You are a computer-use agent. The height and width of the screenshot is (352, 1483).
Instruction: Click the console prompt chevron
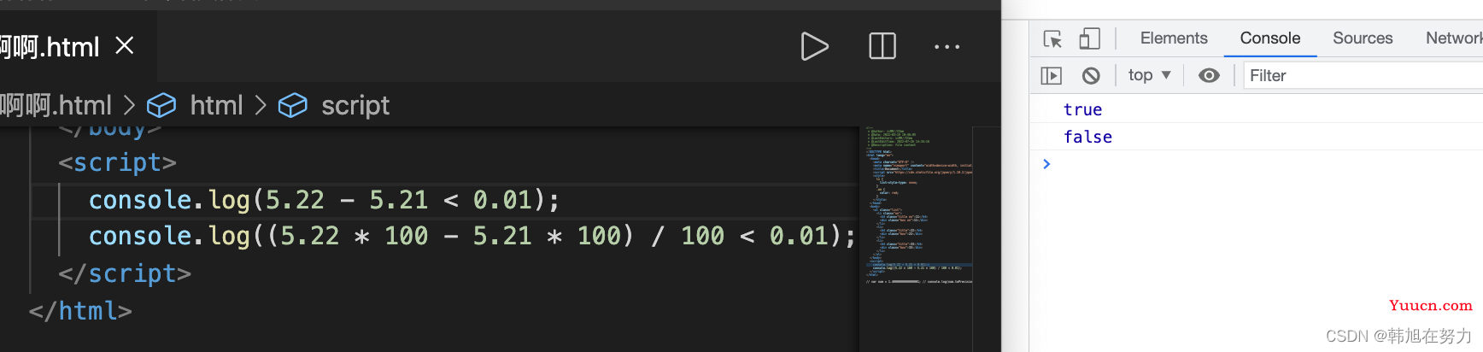(x=1046, y=164)
